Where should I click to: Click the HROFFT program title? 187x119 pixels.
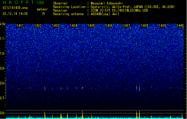18,2
